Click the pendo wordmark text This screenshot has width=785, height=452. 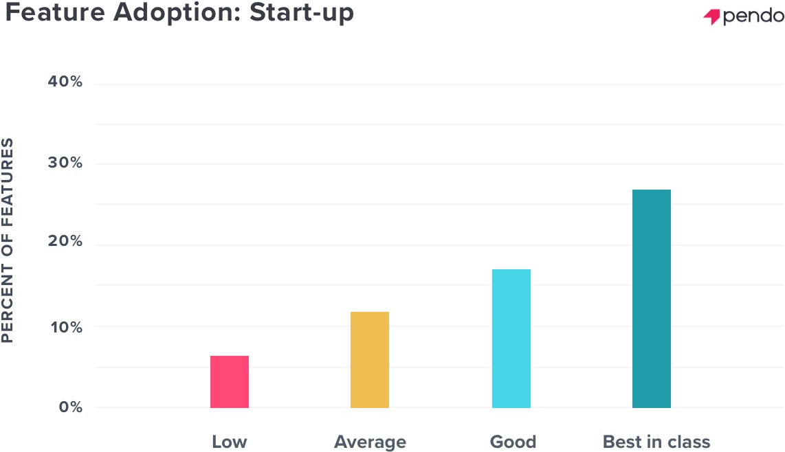753,16
